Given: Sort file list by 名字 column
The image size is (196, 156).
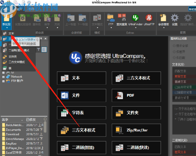Looking at the screenshot, I should 12,120.
